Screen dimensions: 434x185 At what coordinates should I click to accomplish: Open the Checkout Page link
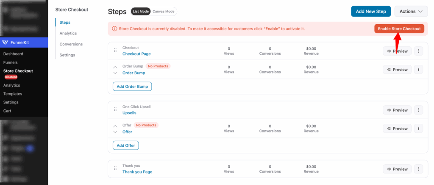point(137,54)
